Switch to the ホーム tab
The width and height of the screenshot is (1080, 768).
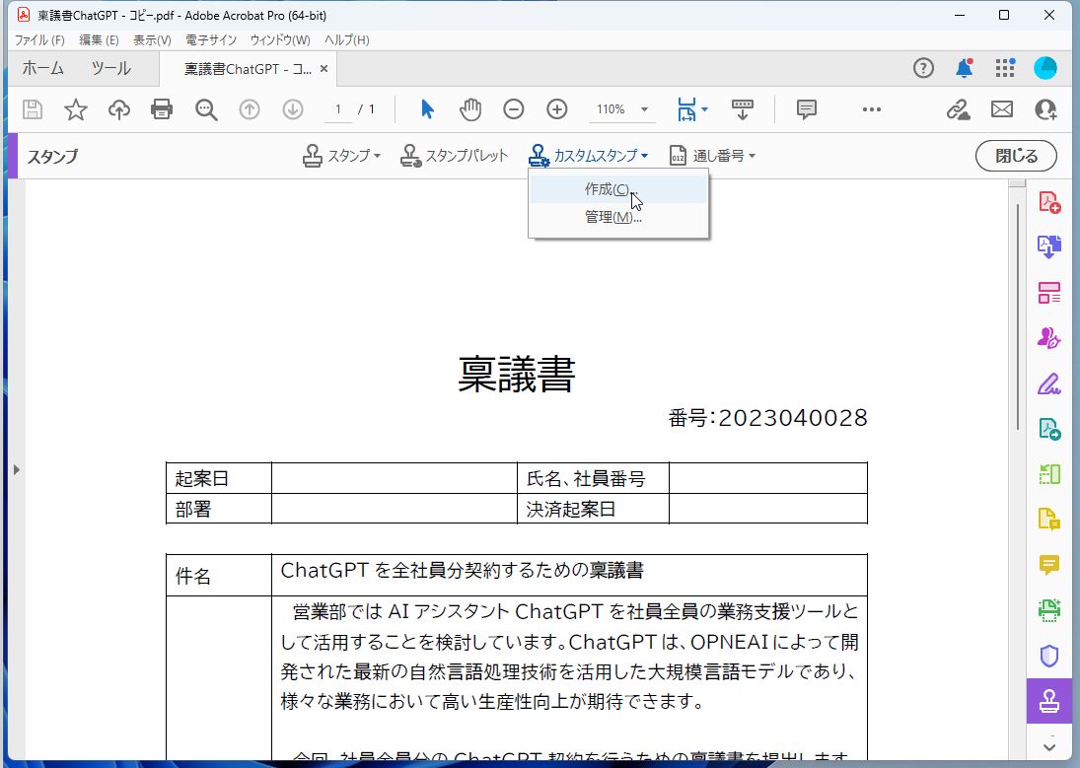click(x=42, y=68)
